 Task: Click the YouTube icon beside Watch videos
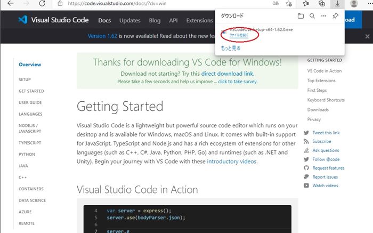coord(306,186)
